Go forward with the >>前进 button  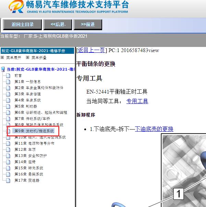pos(88,25)
